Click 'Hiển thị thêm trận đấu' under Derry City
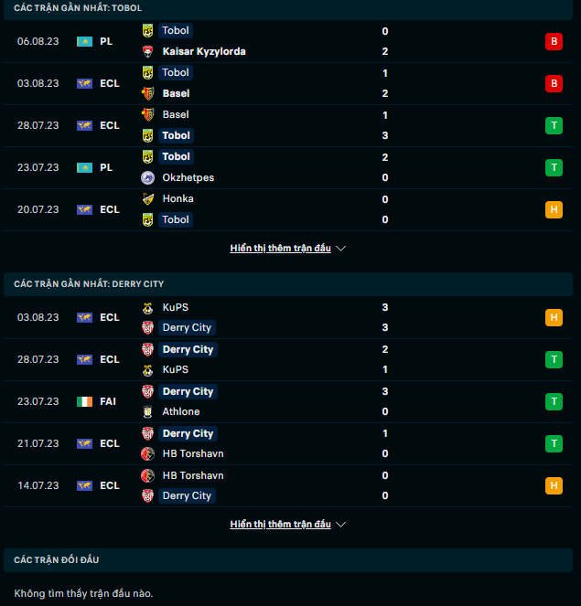The width and height of the screenshot is (581, 606). pos(280,525)
